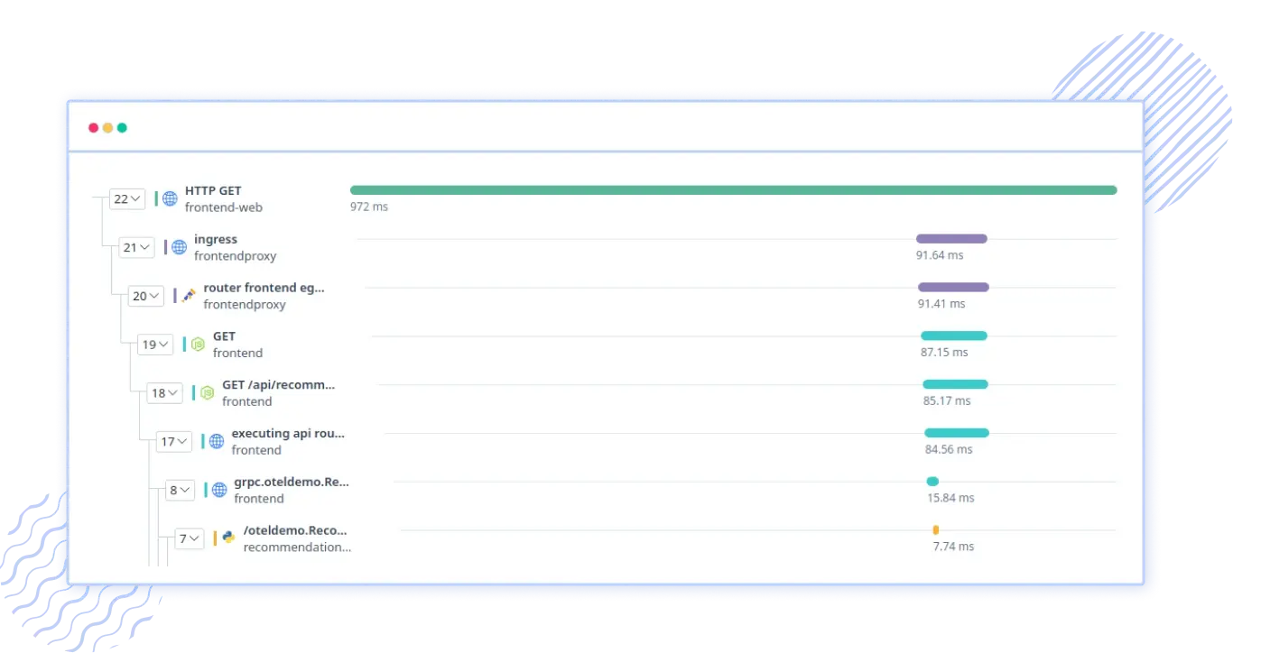
Task: Click the teal 84.56 ms span bar
Action: [x=957, y=433]
